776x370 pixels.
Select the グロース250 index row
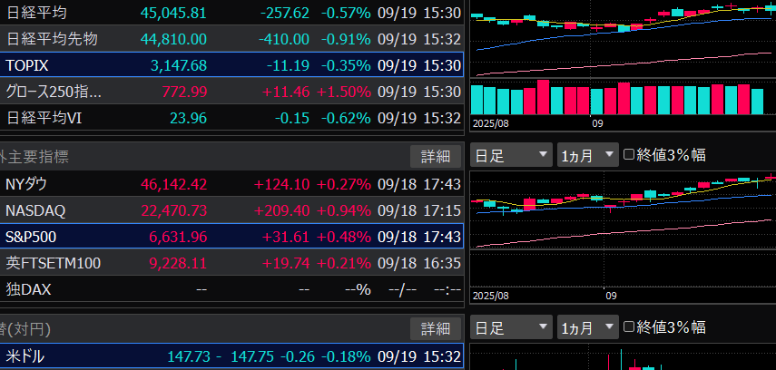[x=231, y=92]
